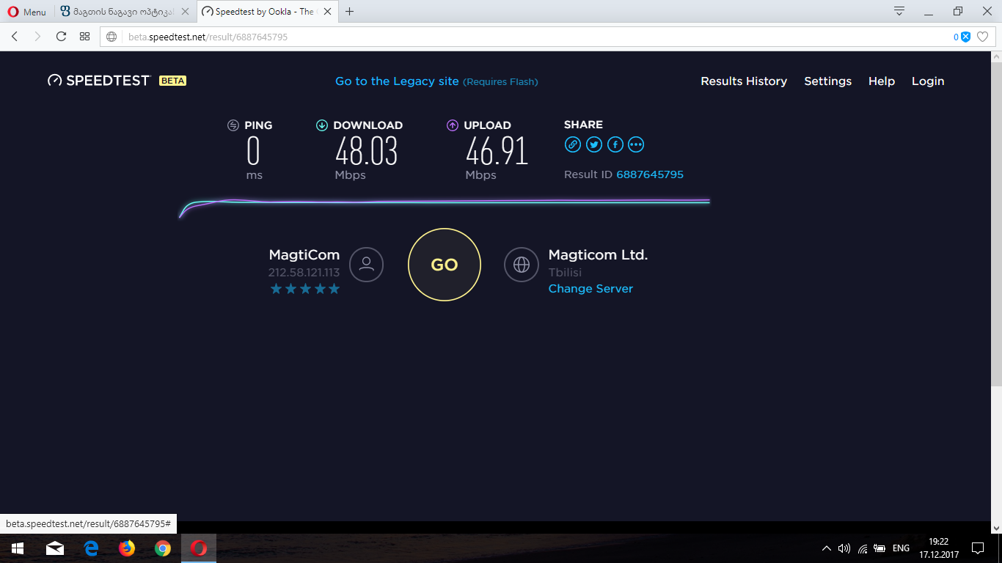Click the ad blocker shield icon

click(x=965, y=37)
